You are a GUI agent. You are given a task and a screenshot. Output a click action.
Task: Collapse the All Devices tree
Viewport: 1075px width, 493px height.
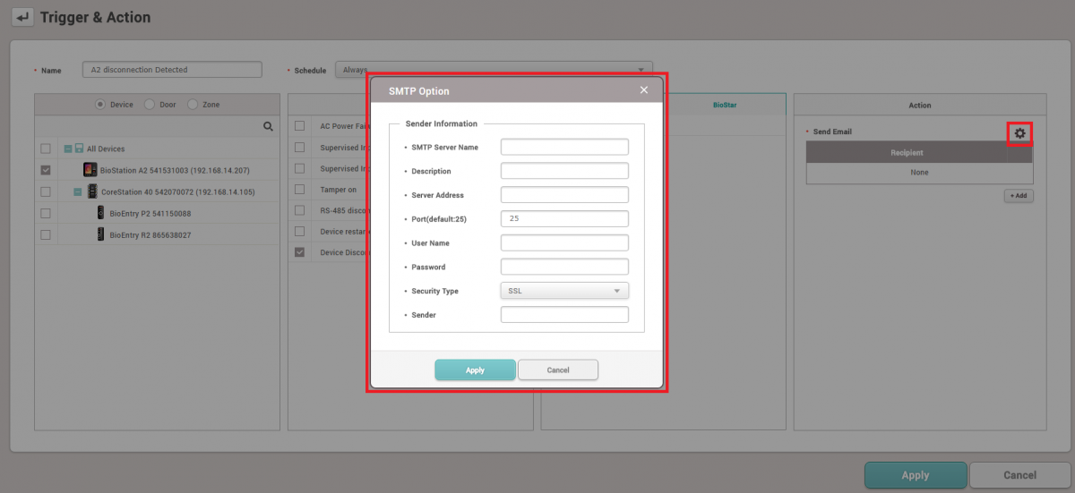click(68, 149)
